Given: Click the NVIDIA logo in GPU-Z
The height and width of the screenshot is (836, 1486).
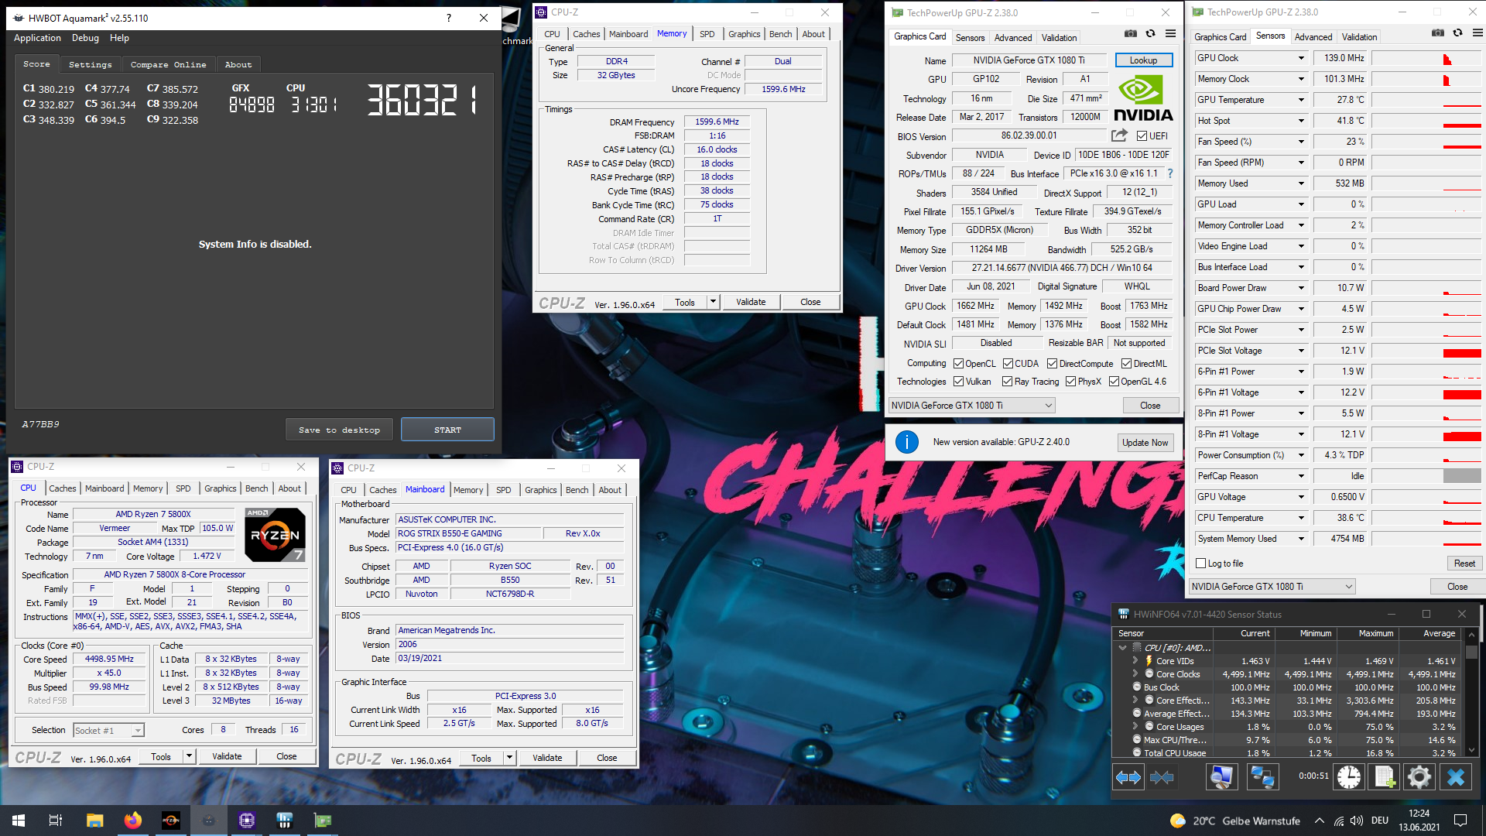Looking at the screenshot, I should (1143, 98).
